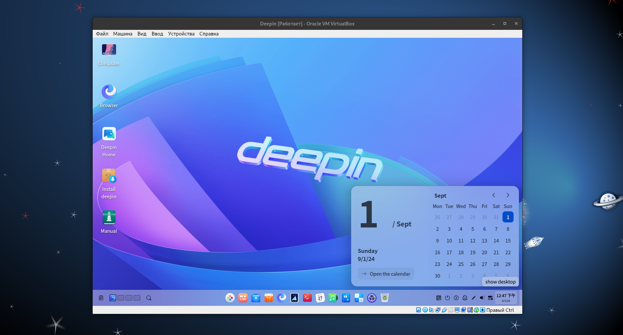Click VirtualBox USB status icon
Screen dimensions: 623x335
[x=444, y=310]
